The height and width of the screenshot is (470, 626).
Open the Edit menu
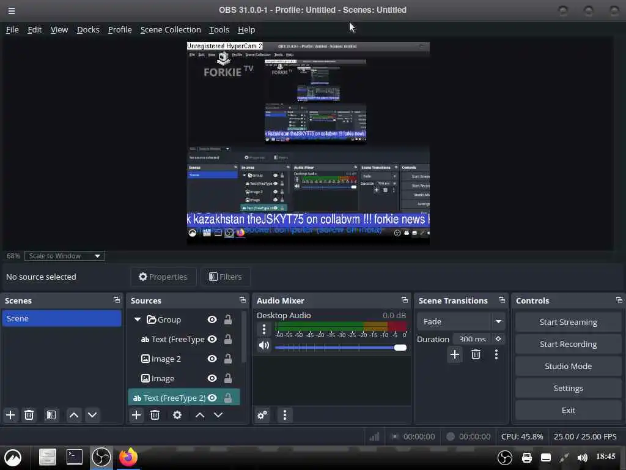[34, 29]
